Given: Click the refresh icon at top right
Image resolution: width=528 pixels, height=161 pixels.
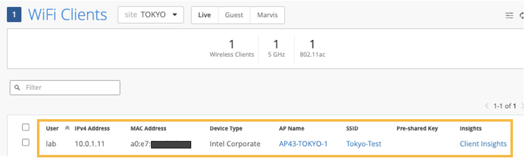Looking at the screenshot, I should pyautogui.click(x=523, y=15).
